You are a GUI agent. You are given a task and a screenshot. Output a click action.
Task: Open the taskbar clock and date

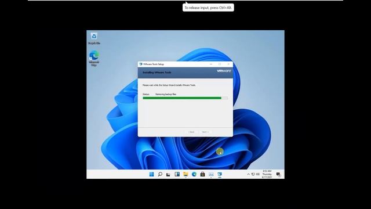point(267,174)
